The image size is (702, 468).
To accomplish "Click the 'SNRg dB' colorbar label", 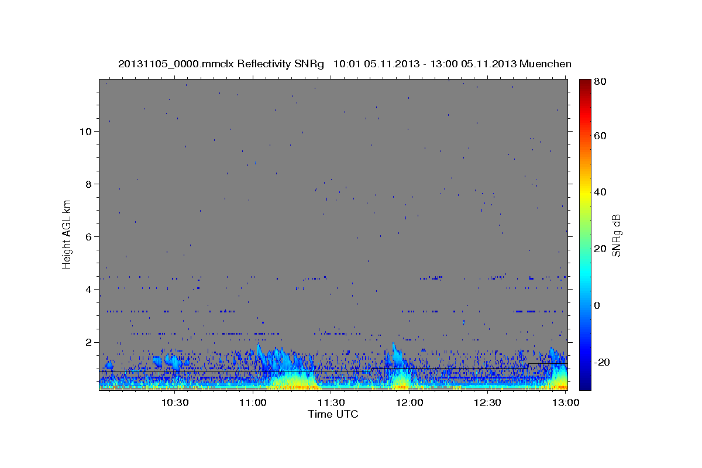I will point(615,235).
